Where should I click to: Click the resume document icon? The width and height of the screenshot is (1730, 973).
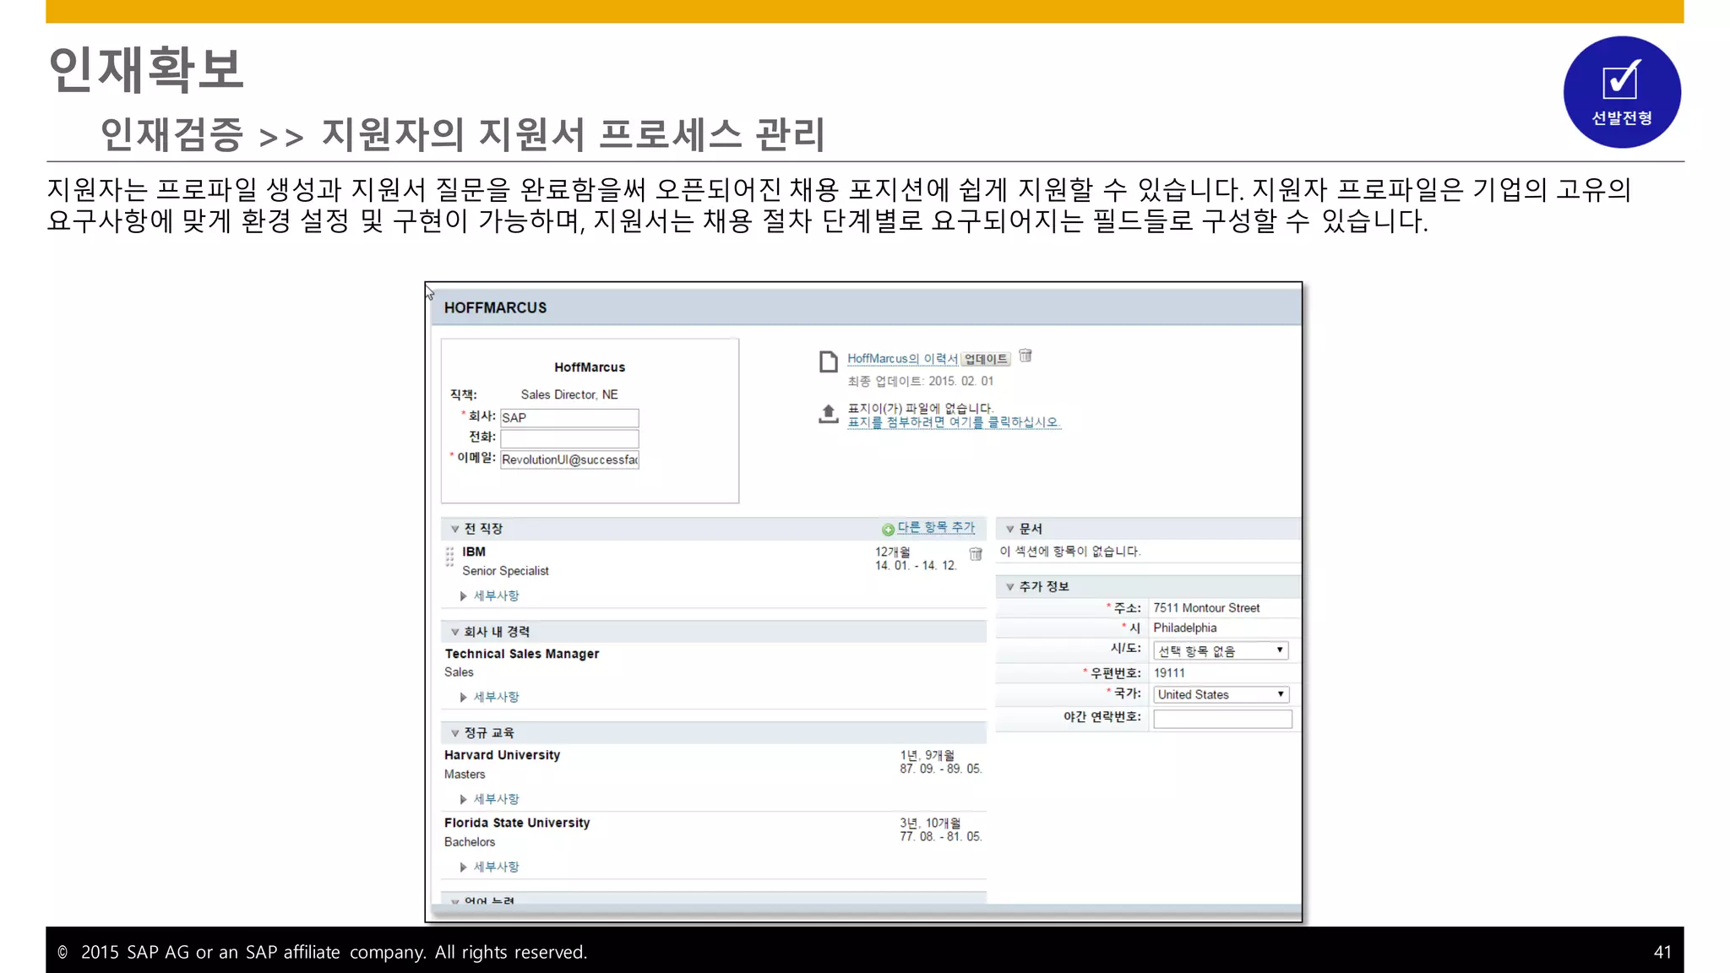(x=828, y=361)
